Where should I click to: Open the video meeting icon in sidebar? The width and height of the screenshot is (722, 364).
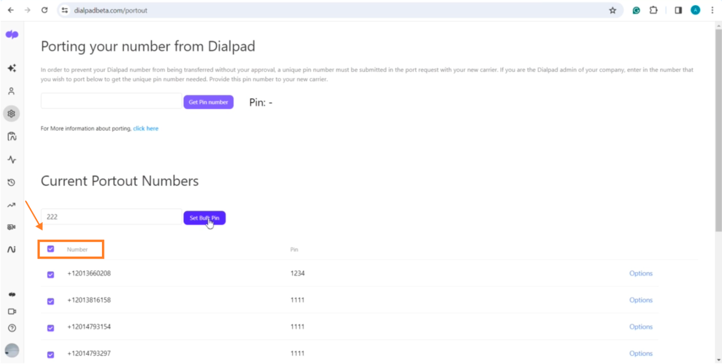coord(12,312)
